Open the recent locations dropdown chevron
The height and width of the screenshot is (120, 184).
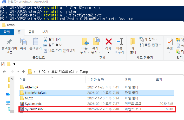[18, 71]
